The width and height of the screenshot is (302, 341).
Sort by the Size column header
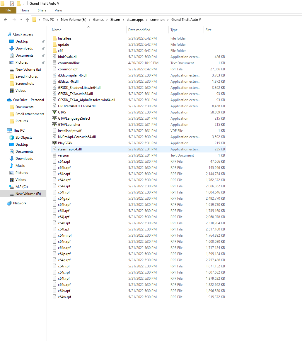(x=215, y=30)
